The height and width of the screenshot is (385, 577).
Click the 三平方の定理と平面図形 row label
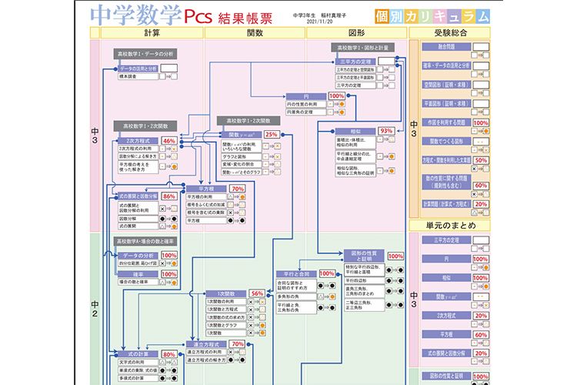click(x=355, y=77)
